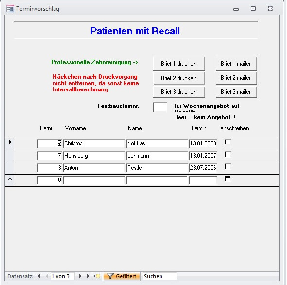Screen dimensions: 287x285
Task: Tick anschreiben checkbox for Christos Kokkas
Action: (228, 142)
